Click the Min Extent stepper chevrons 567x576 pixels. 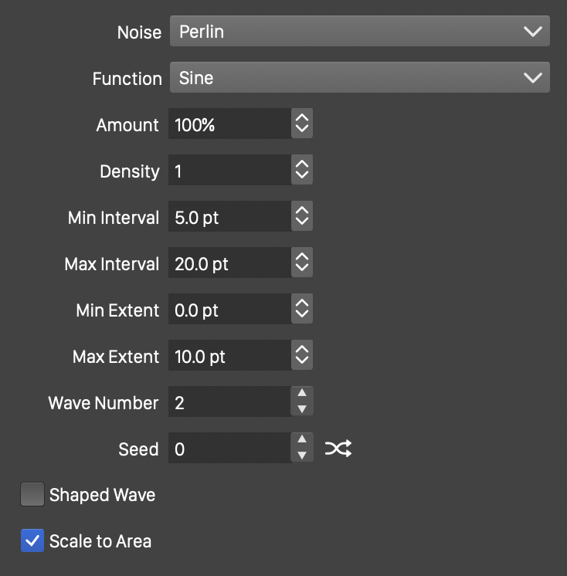point(302,310)
